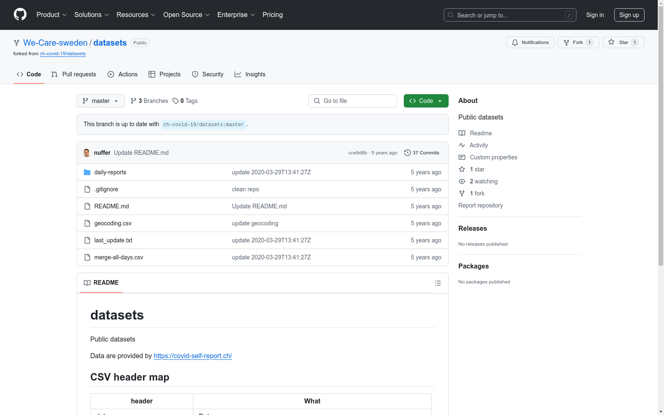Click the book icon beside README heading
664x415 pixels.
pyautogui.click(x=87, y=283)
